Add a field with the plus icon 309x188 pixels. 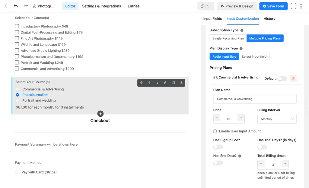[100, 114]
